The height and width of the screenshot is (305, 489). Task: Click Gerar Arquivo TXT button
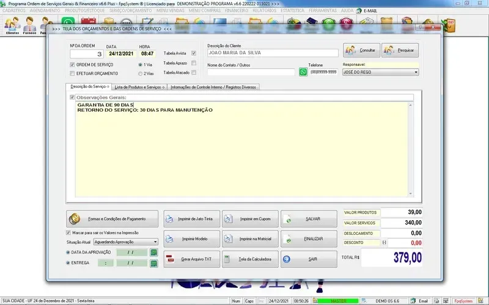tap(188, 259)
